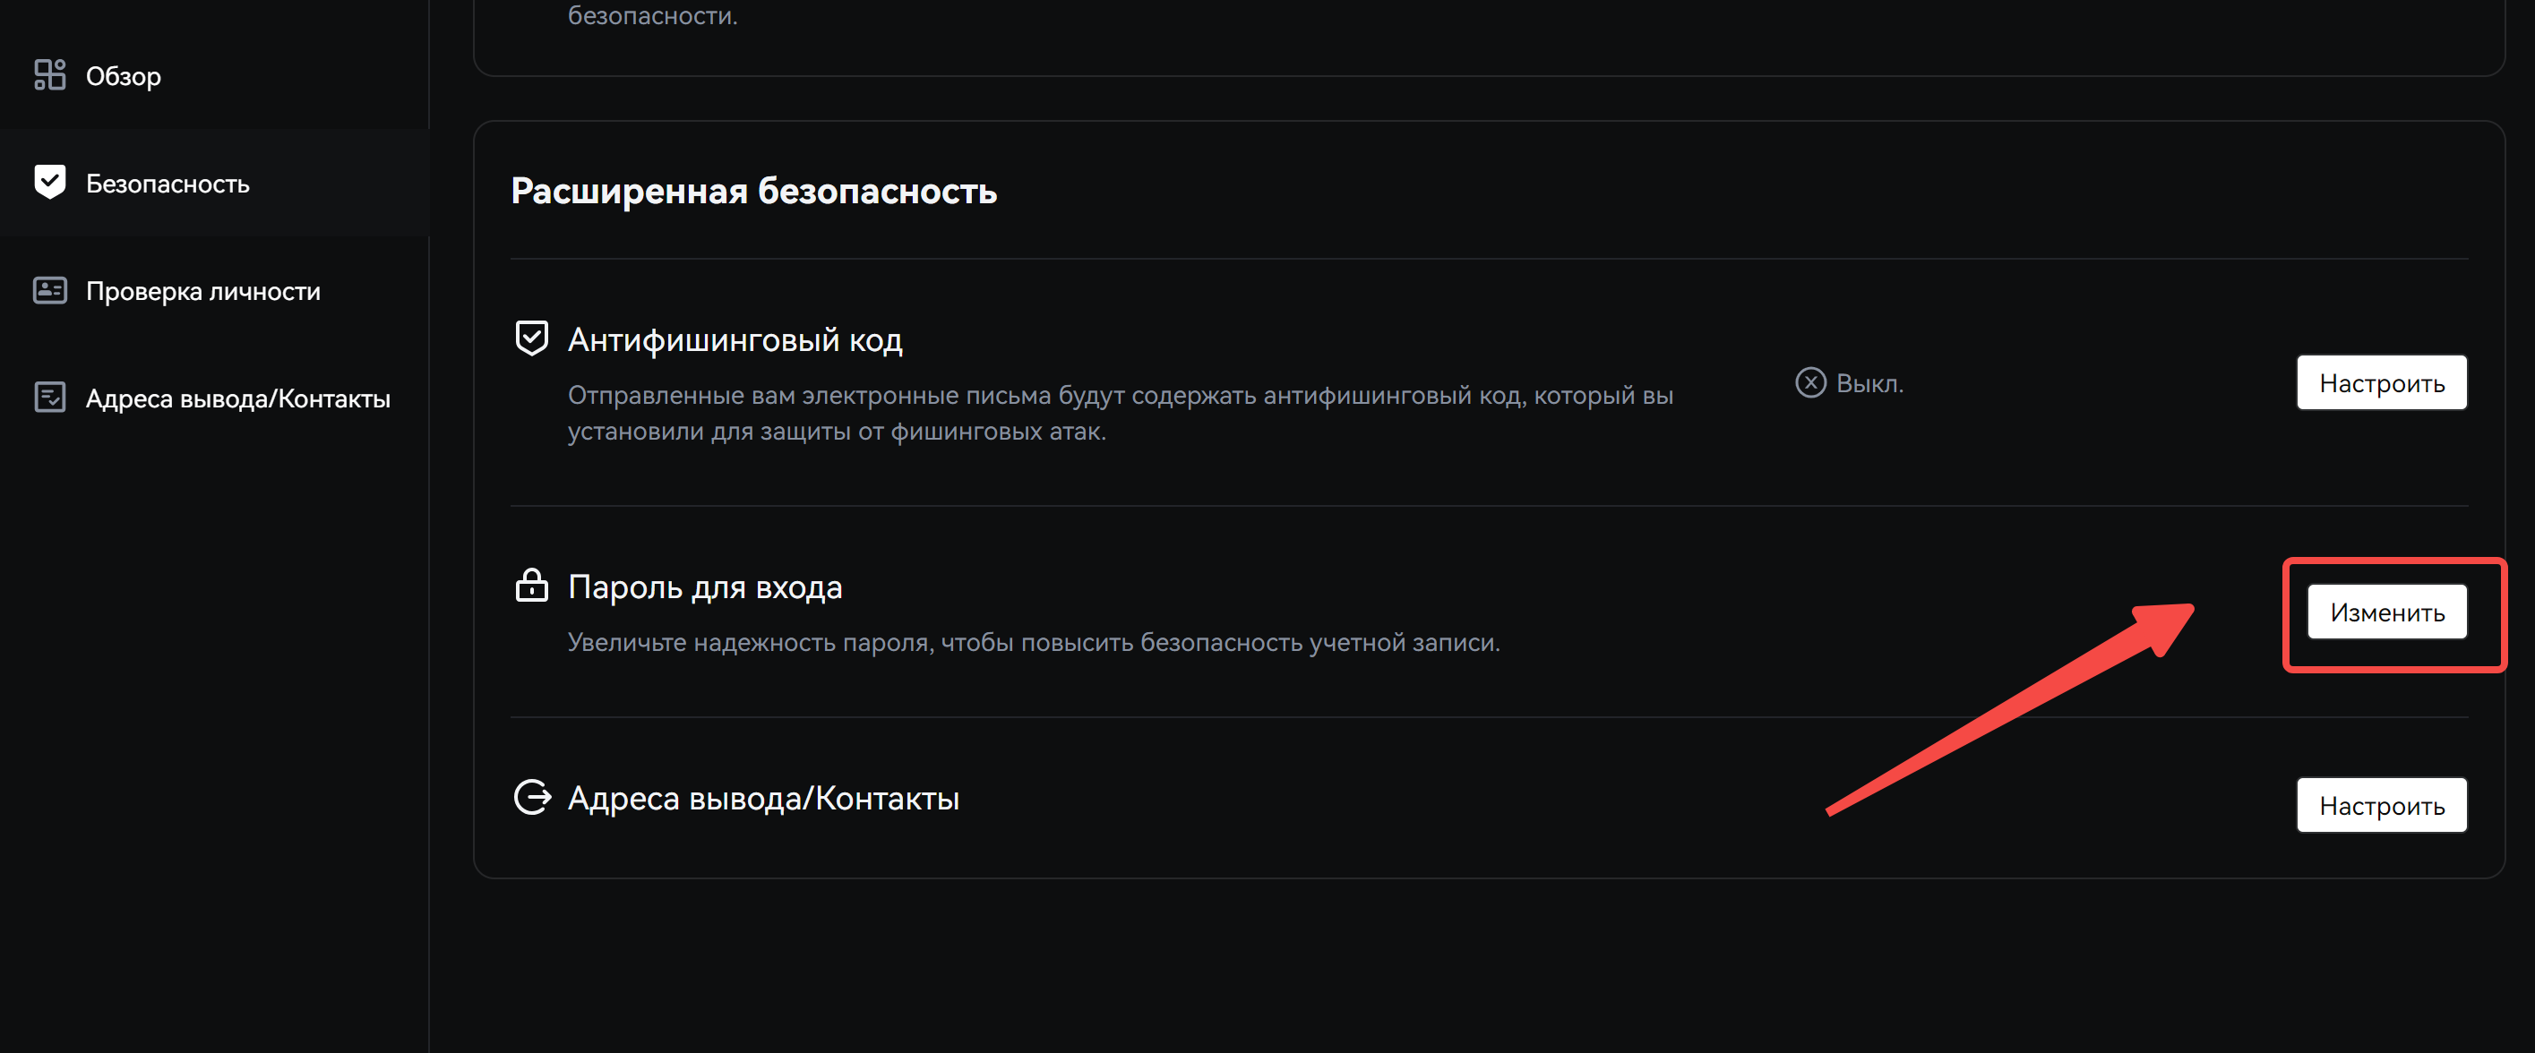This screenshot has width=2535, height=1053.
Task: Open the Обзор menu item
Action: click(123, 76)
